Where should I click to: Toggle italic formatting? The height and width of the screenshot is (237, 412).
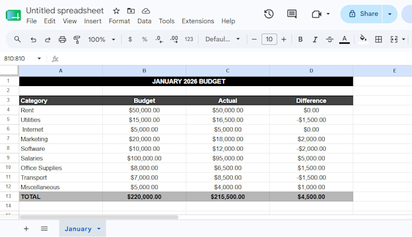pyautogui.click(x=315, y=39)
